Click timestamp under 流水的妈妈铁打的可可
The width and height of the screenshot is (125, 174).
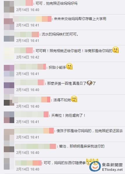(x=28, y=41)
